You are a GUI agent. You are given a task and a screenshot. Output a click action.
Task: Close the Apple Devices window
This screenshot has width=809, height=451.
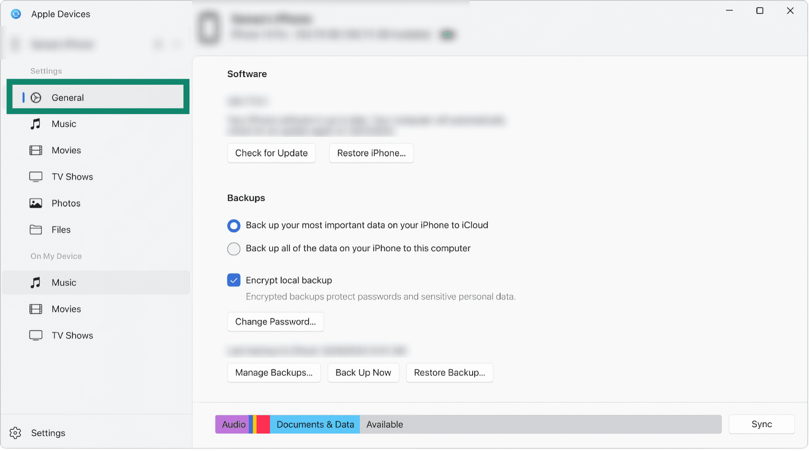click(791, 11)
